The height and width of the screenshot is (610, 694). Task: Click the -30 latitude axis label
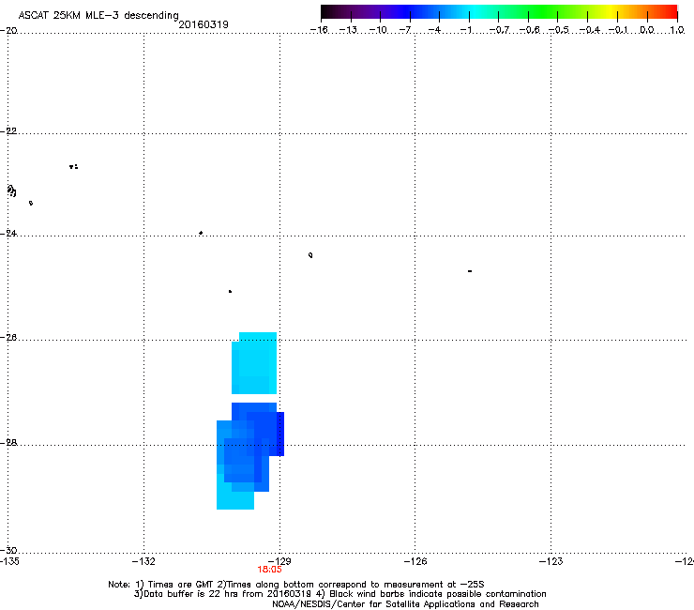click(8, 551)
